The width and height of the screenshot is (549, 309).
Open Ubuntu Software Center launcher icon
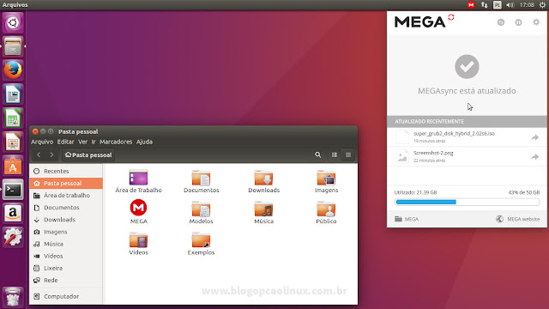pos(13,166)
